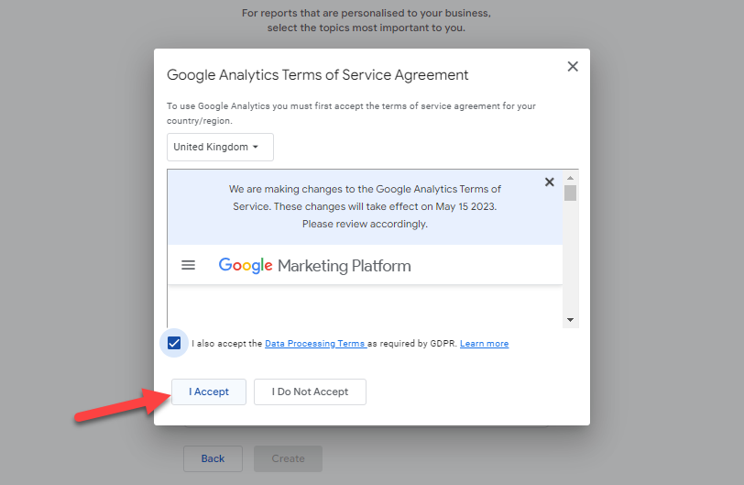Click the 'Google Analytics Terms of Service Agreement' title
744x485 pixels.
317,75
